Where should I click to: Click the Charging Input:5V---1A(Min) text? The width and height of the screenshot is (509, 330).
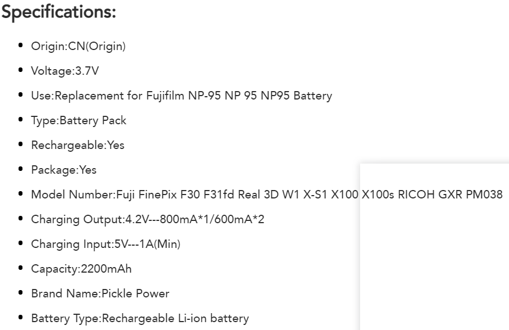106,244
